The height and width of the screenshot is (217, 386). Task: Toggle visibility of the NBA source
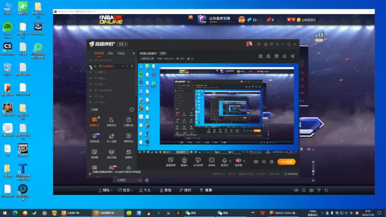point(90,96)
